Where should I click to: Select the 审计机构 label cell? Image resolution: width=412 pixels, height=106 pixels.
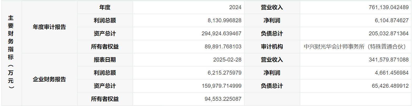pos(272,47)
